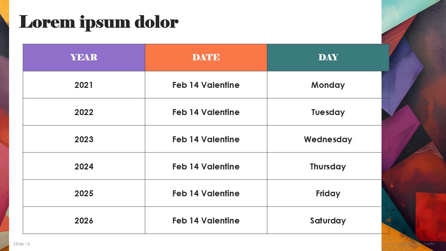Select the 2023 year cell
The width and height of the screenshot is (446, 251).
84,139
